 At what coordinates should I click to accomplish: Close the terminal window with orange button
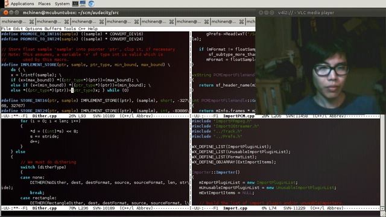coord(6,12)
